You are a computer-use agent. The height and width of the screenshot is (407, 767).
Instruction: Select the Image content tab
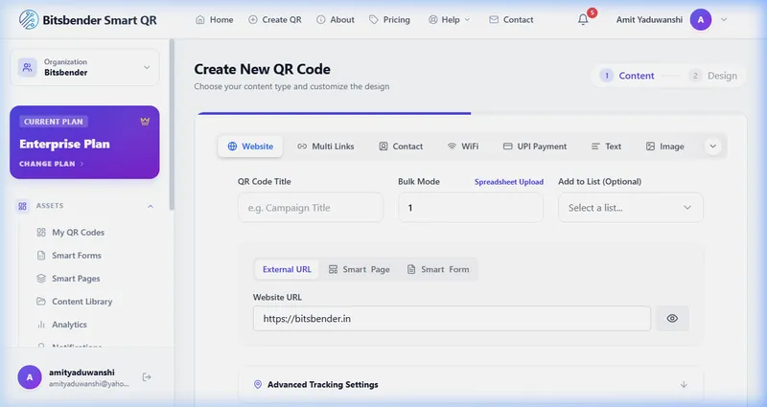pos(664,147)
